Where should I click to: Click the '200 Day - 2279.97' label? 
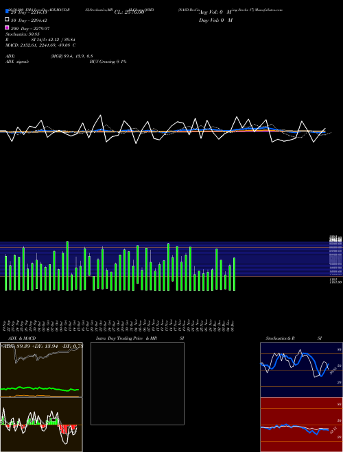[x=30, y=29]
